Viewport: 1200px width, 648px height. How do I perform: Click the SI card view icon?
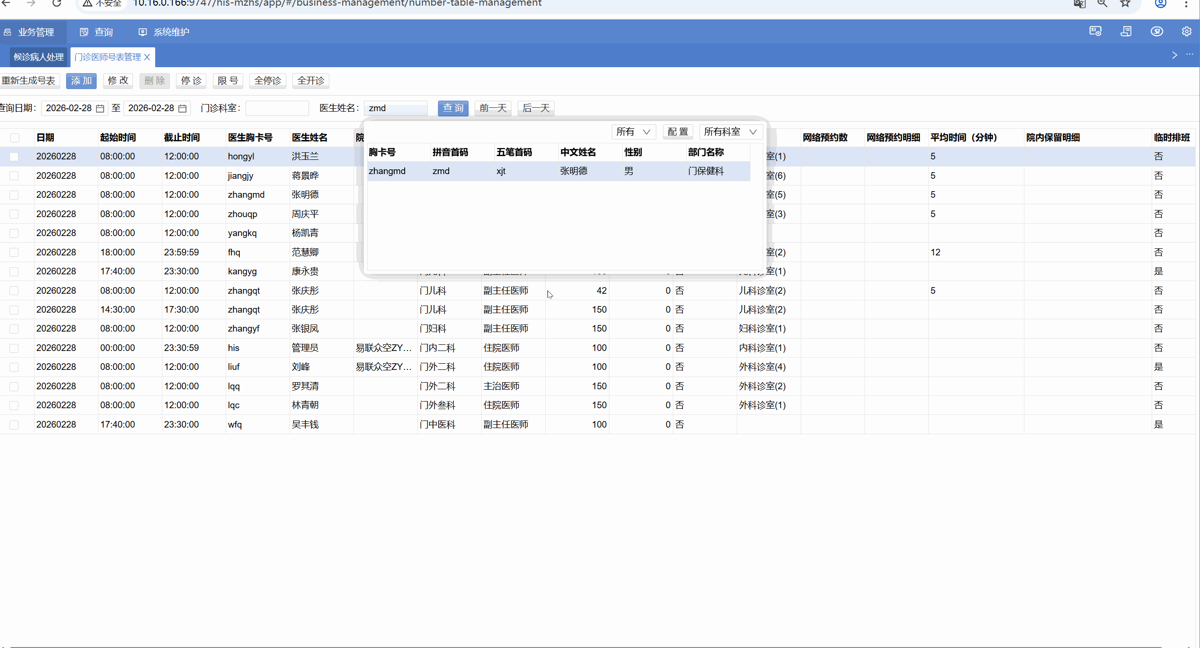(1095, 32)
